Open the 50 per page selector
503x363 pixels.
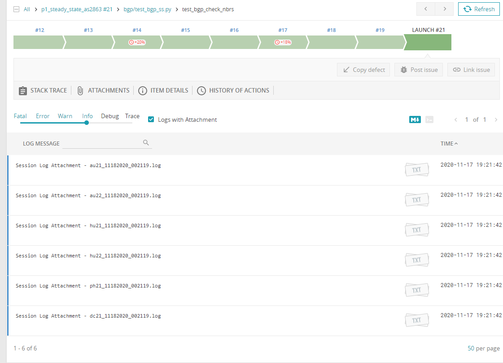(x=484, y=348)
